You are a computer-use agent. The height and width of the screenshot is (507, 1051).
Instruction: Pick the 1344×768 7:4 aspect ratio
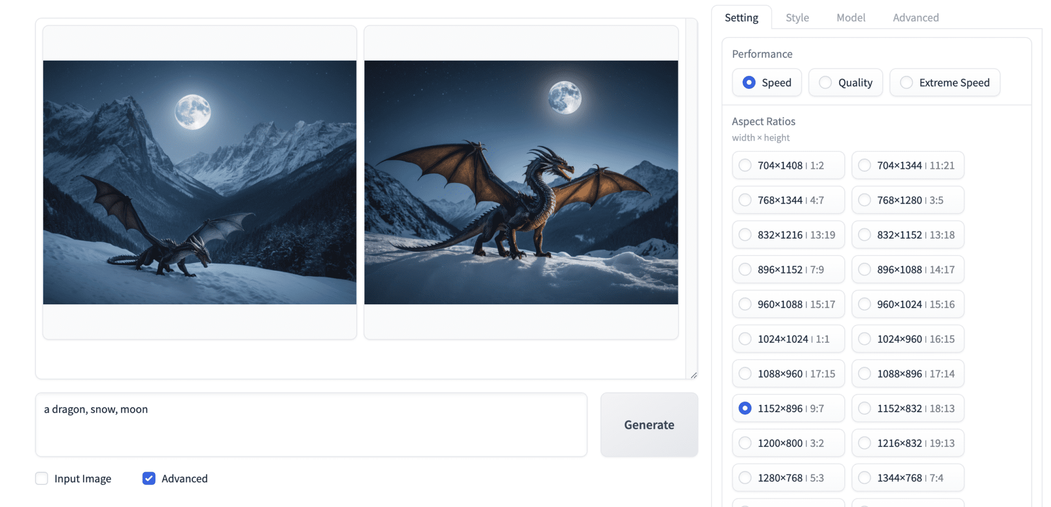[x=908, y=478]
